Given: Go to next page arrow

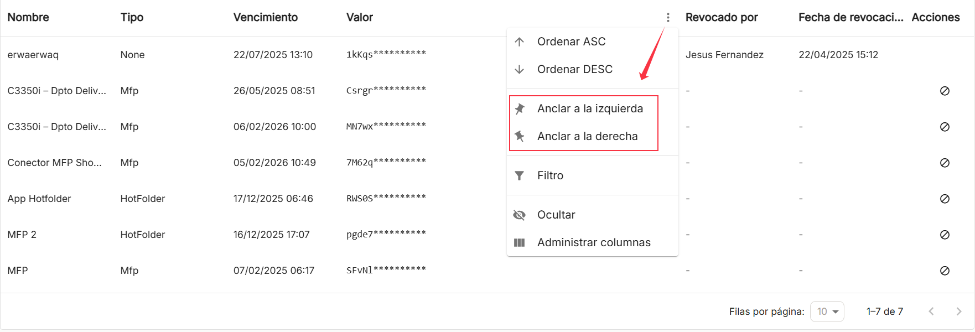Looking at the screenshot, I should click(959, 312).
